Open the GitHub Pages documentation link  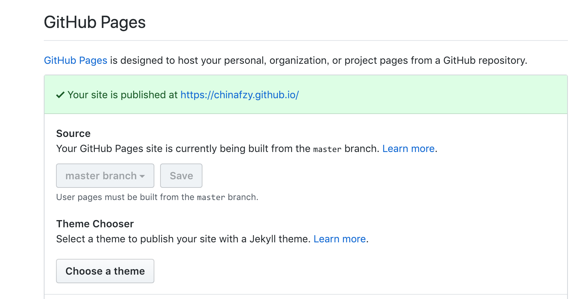click(x=75, y=60)
